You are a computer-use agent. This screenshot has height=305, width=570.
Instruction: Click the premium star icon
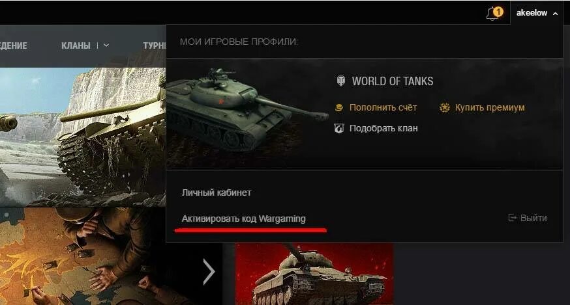pyautogui.click(x=445, y=107)
